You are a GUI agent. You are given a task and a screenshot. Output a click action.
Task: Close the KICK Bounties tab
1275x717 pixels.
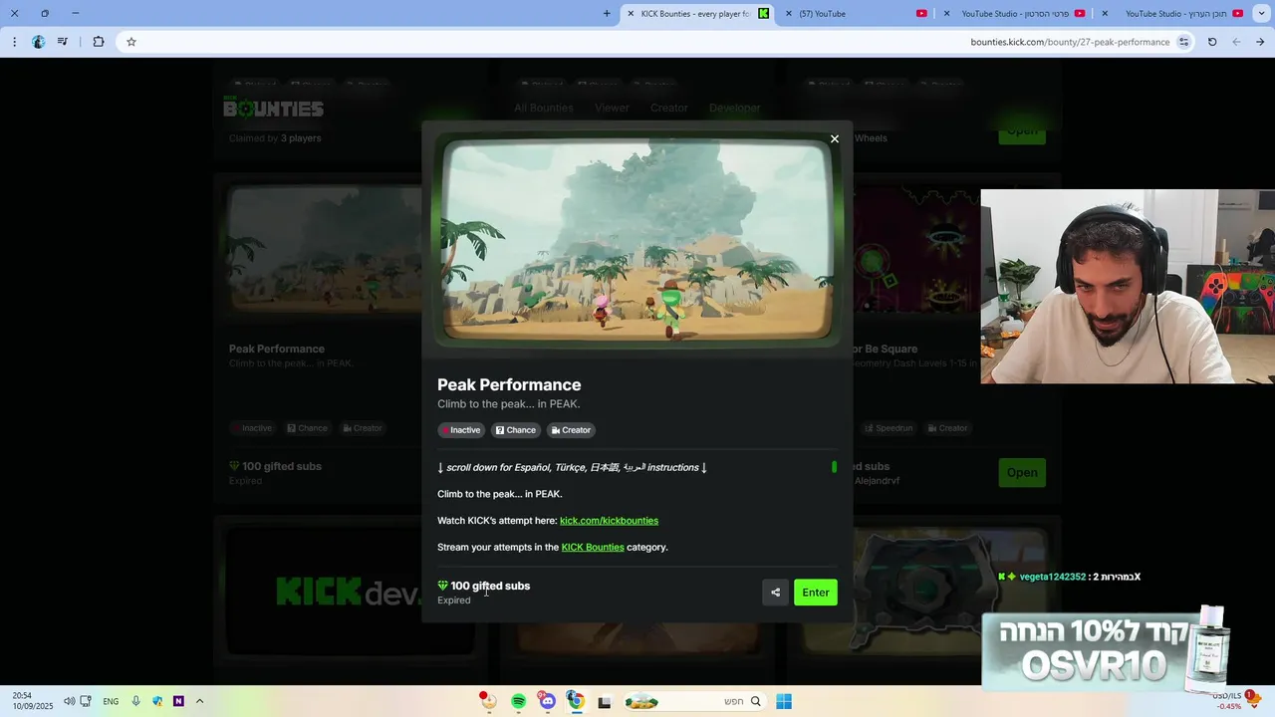pos(631,14)
